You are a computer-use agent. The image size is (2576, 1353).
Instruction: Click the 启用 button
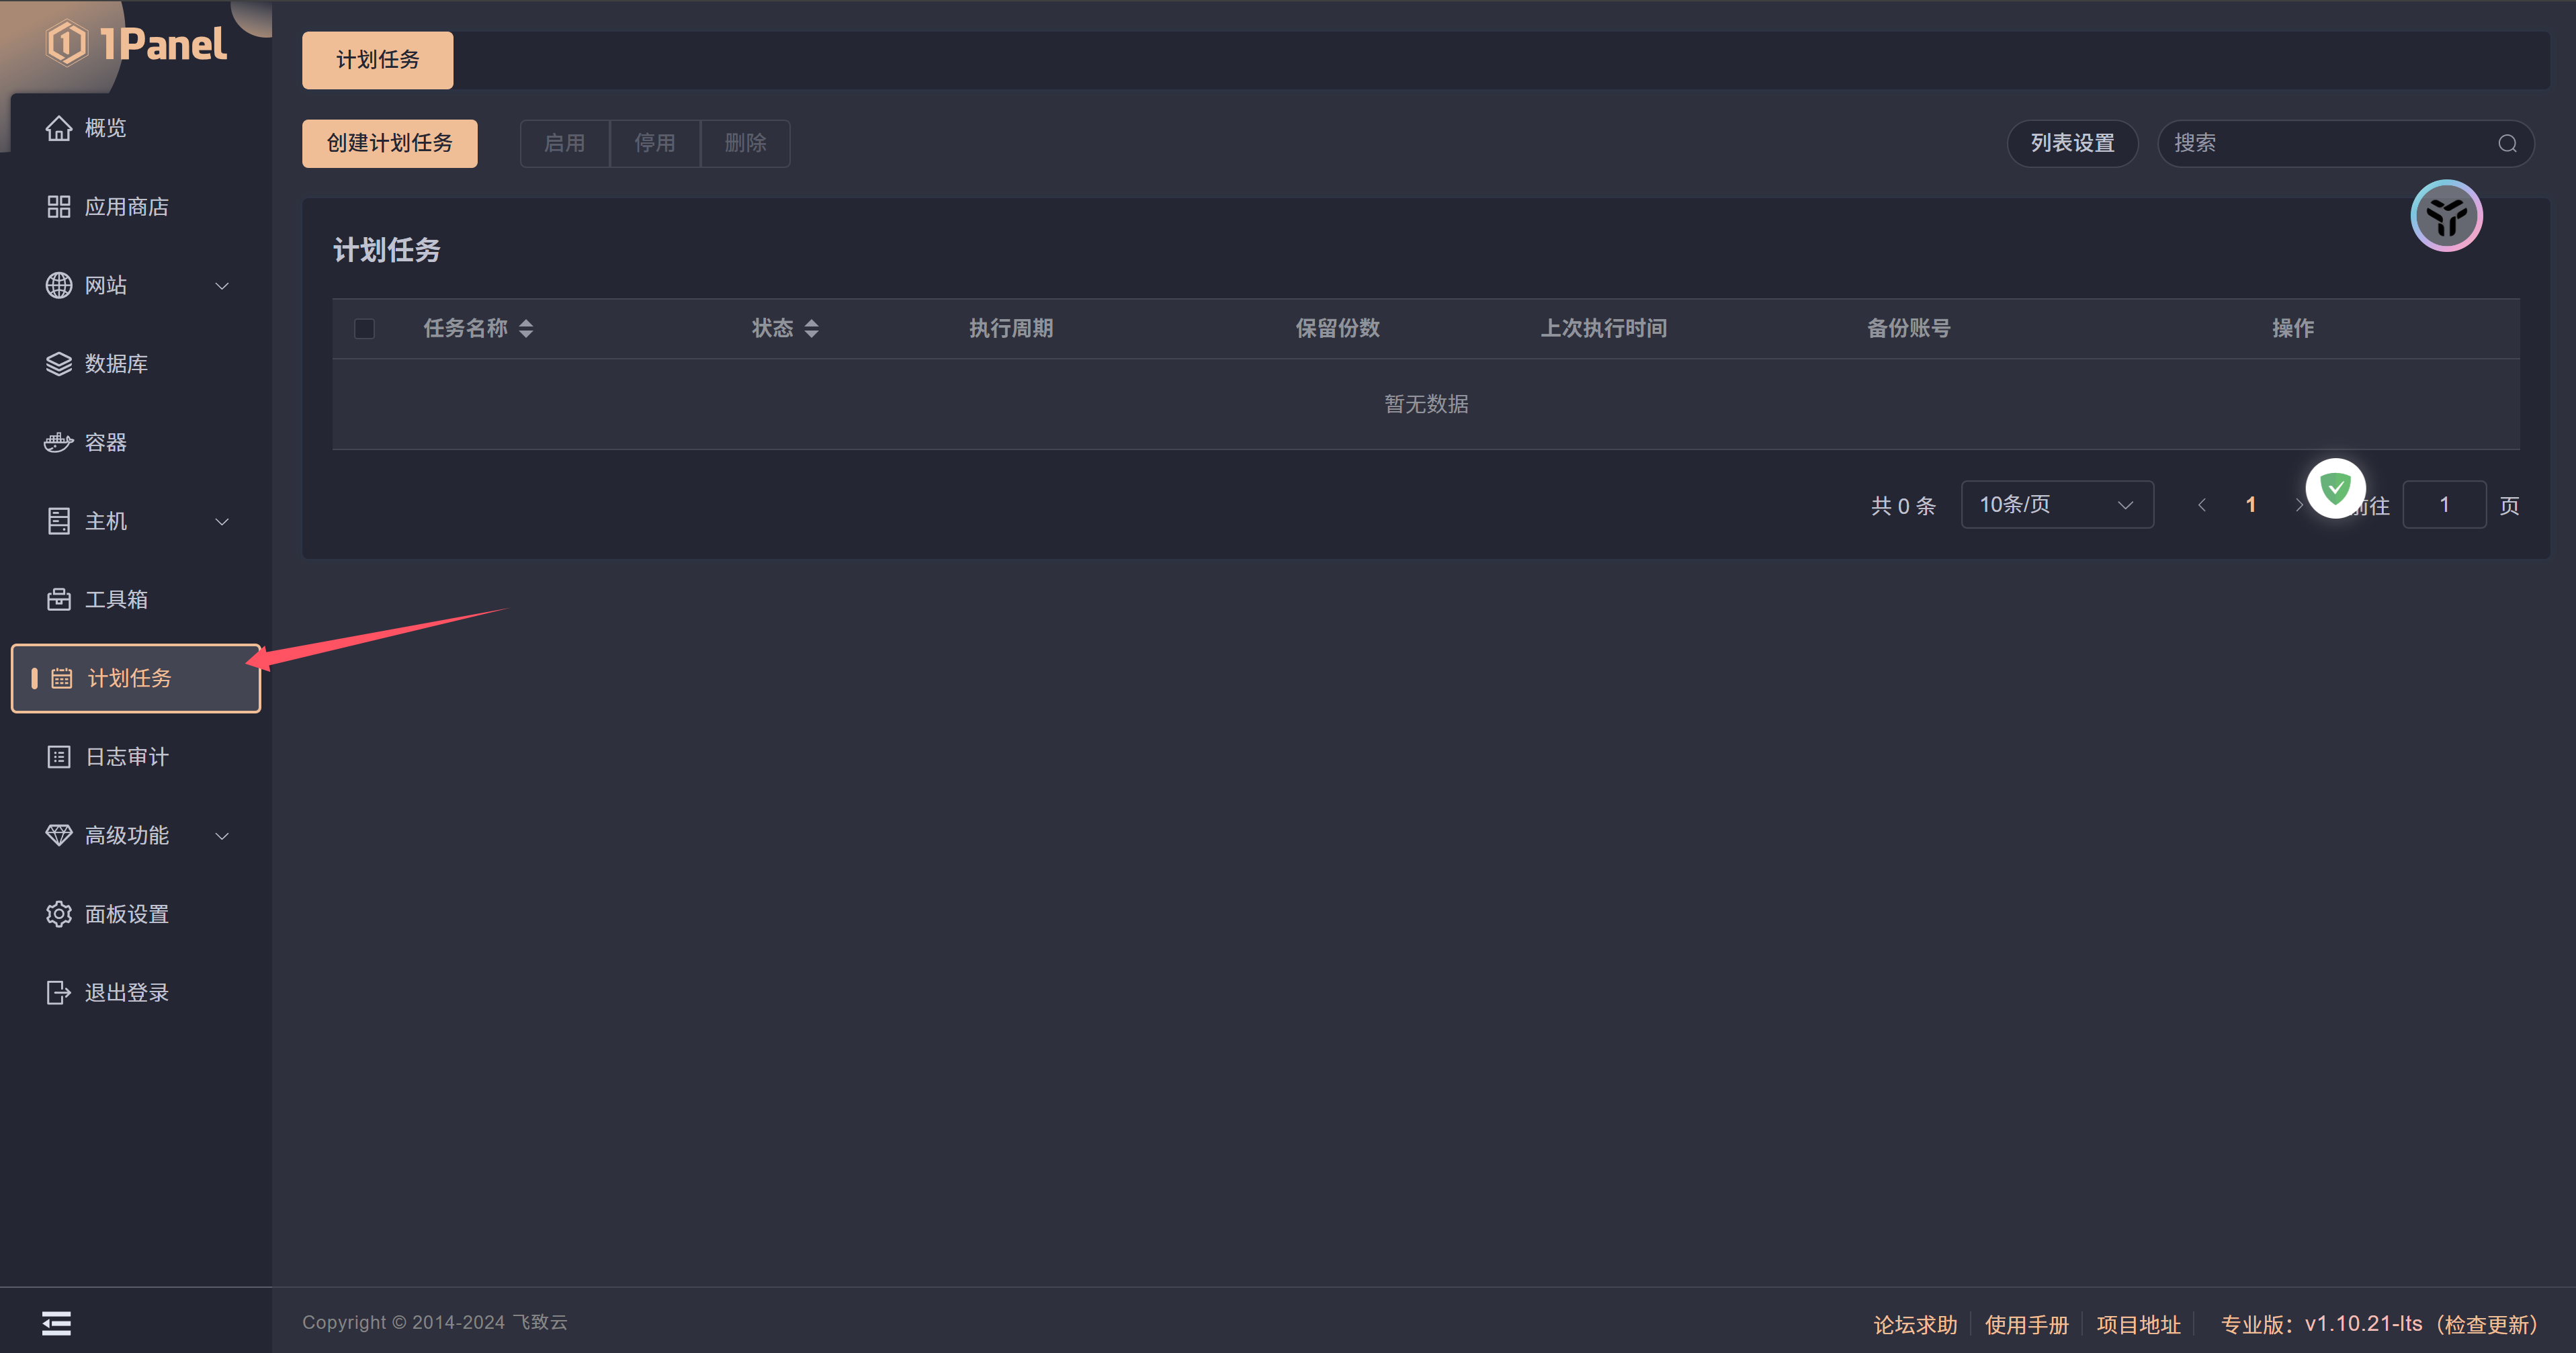pos(564,143)
